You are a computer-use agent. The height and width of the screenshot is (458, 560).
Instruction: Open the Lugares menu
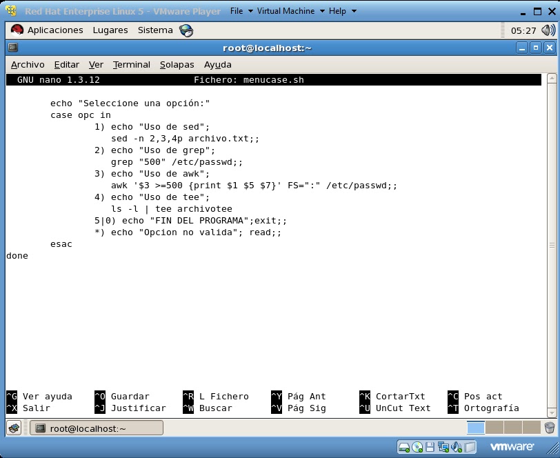pos(110,30)
